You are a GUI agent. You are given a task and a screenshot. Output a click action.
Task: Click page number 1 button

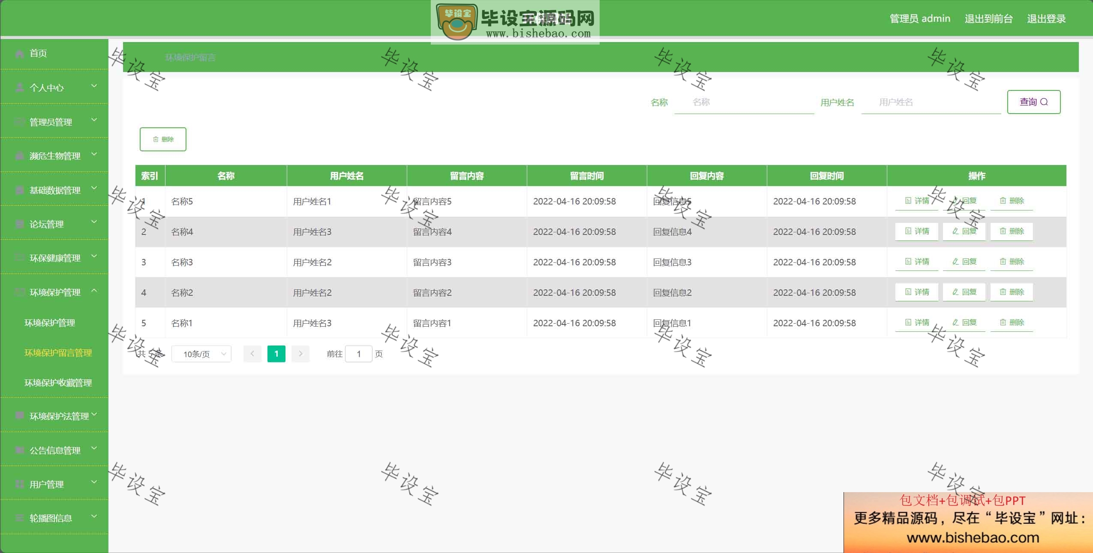(x=276, y=354)
